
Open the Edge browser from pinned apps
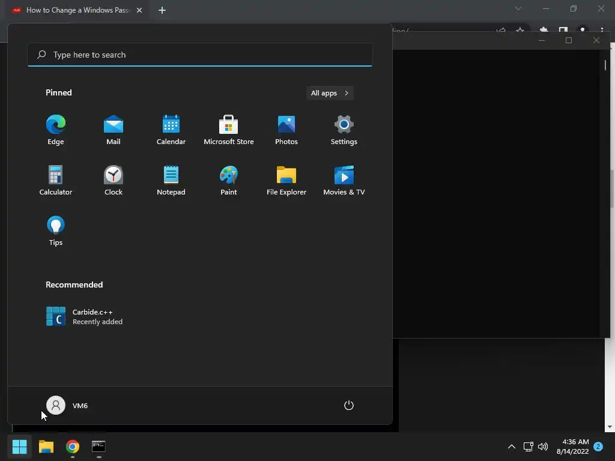56,130
